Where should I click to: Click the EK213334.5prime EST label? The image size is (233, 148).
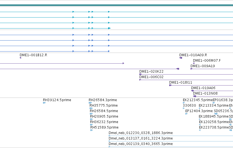214,106
